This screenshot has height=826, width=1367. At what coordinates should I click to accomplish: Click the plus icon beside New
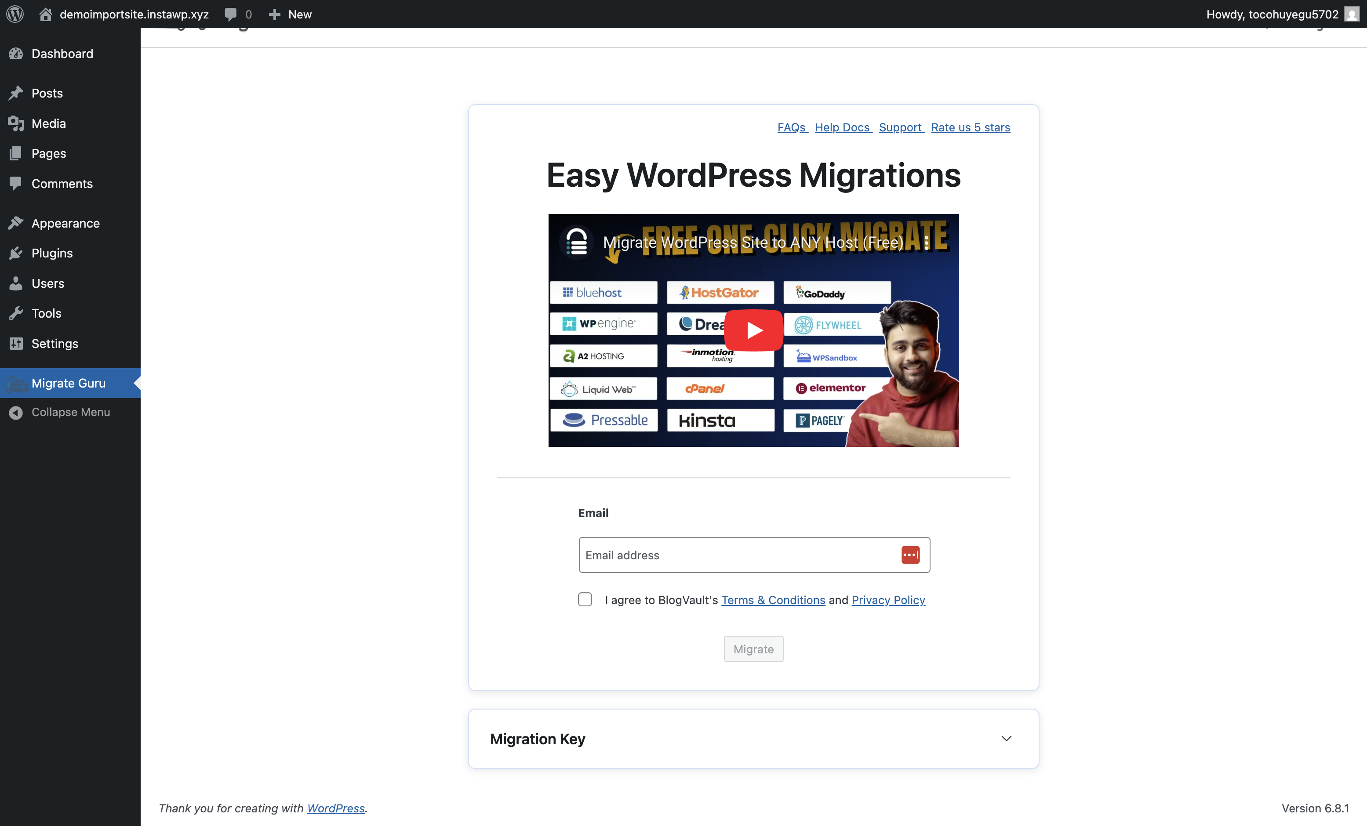(274, 14)
